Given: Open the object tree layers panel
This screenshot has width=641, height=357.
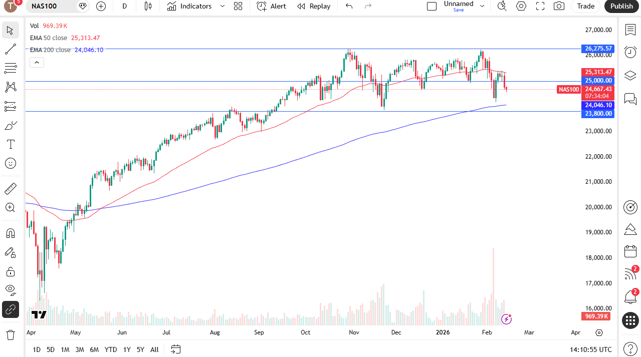Looking at the screenshot, I should [x=630, y=75].
